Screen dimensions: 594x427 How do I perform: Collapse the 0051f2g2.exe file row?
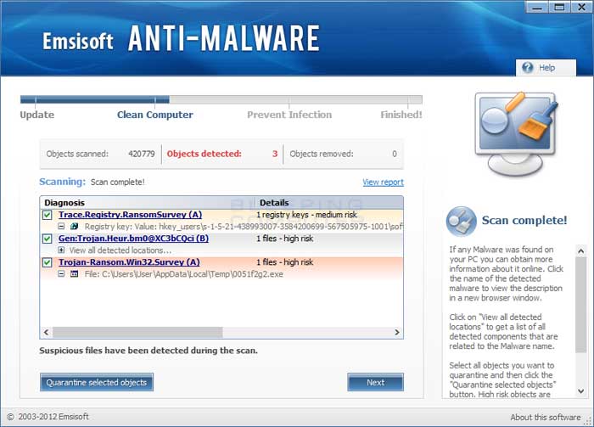coord(61,273)
